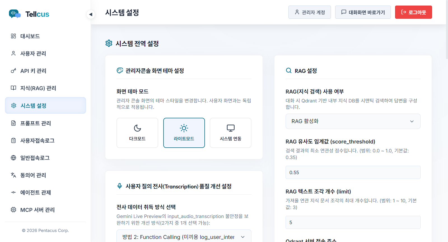Click the RAG 텍스트 조각 개수 label
The height and width of the screenshot is (242, 448).
coord(318,191)
